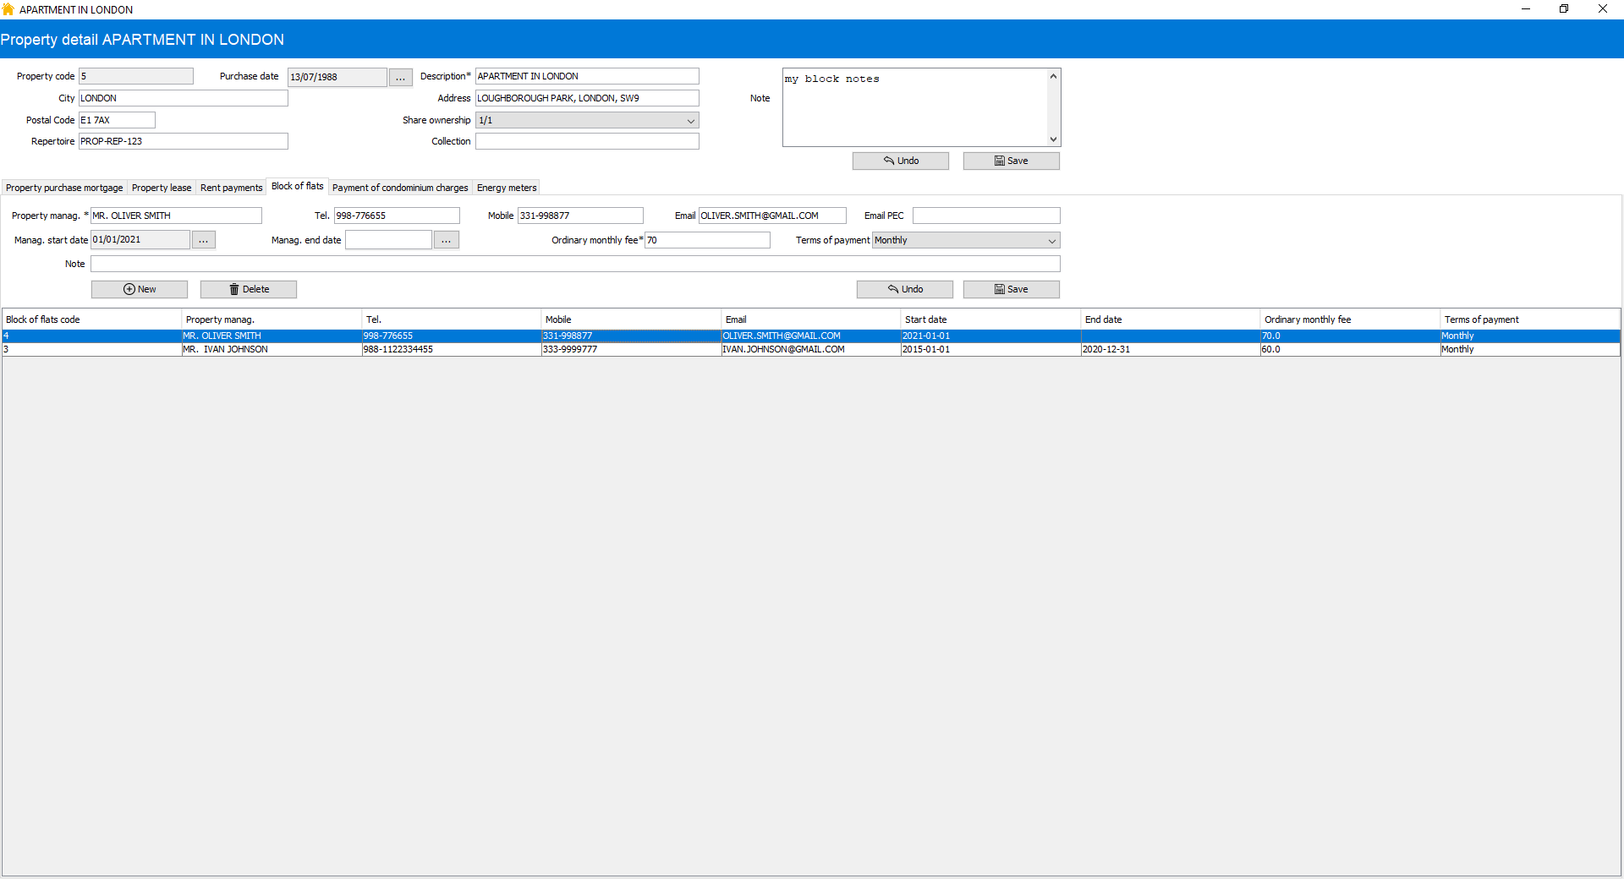The height and width of the screenshot is (879, 1624).
Task: Expand the Share ownership dropdown
Action: (690, 121)
